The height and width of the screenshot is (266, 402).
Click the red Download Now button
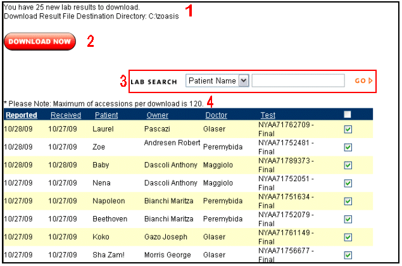(x=40, y=41)
